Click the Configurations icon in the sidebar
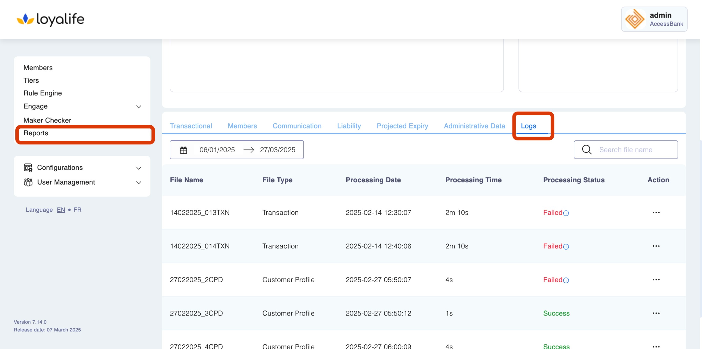 click(x=28, y=168)
